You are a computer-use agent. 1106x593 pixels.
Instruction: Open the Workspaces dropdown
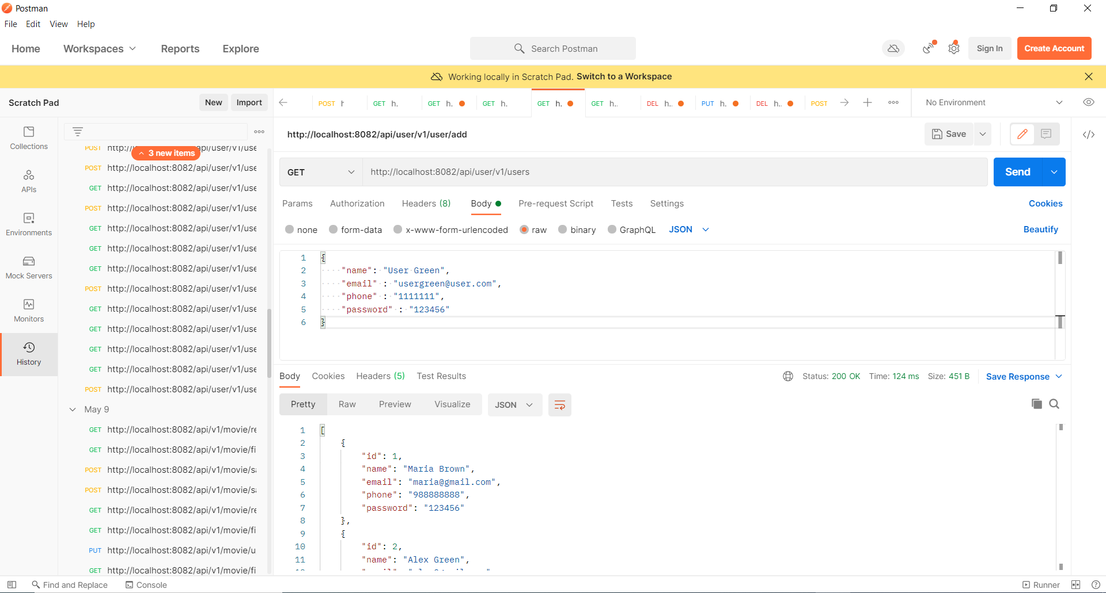coord(100,49)
